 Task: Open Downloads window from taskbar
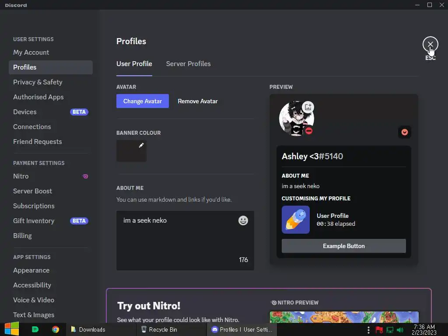point(101,329)
